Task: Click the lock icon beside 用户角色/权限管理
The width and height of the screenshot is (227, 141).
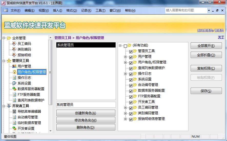Action: tap(14, 72)
